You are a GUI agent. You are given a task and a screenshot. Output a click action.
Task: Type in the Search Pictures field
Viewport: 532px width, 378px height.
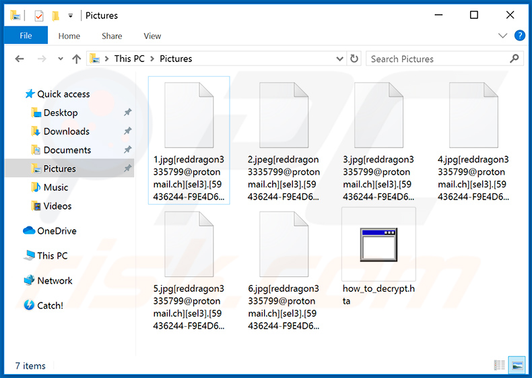[438, 59]
